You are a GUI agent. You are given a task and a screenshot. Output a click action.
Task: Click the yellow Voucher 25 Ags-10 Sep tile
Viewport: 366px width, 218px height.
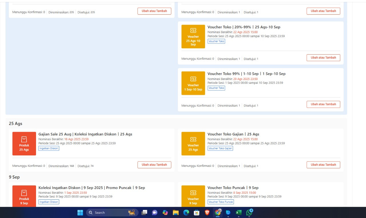(193, 37)
